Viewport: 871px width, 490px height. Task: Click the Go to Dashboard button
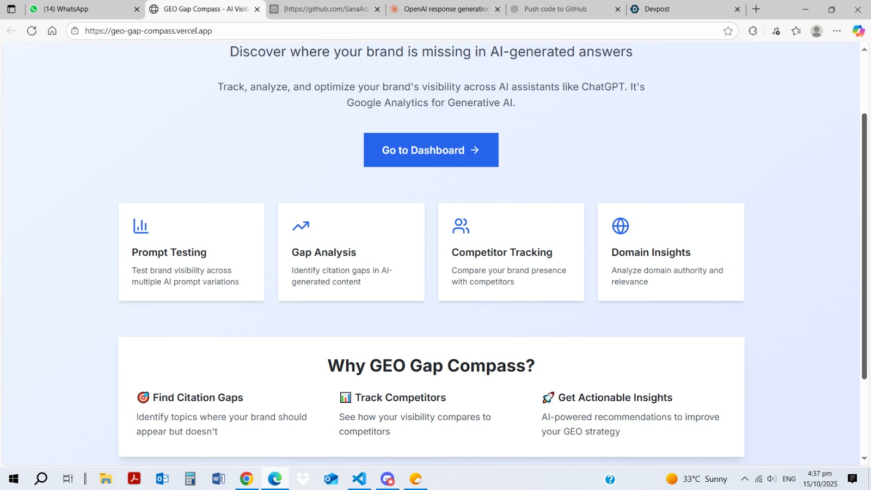[x=431, y=150]
